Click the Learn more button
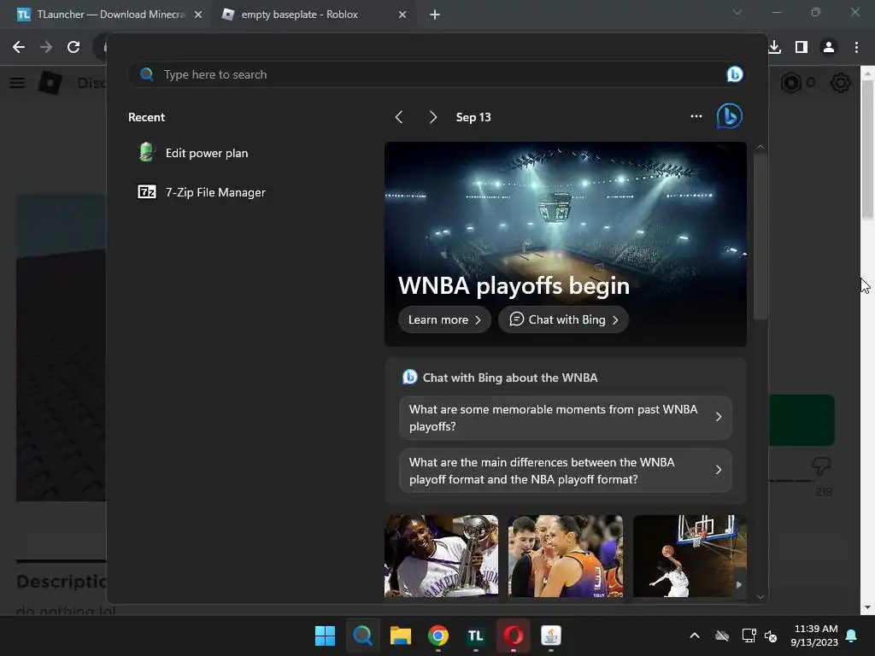Screen dimensions: 875x656 [444, 319]
